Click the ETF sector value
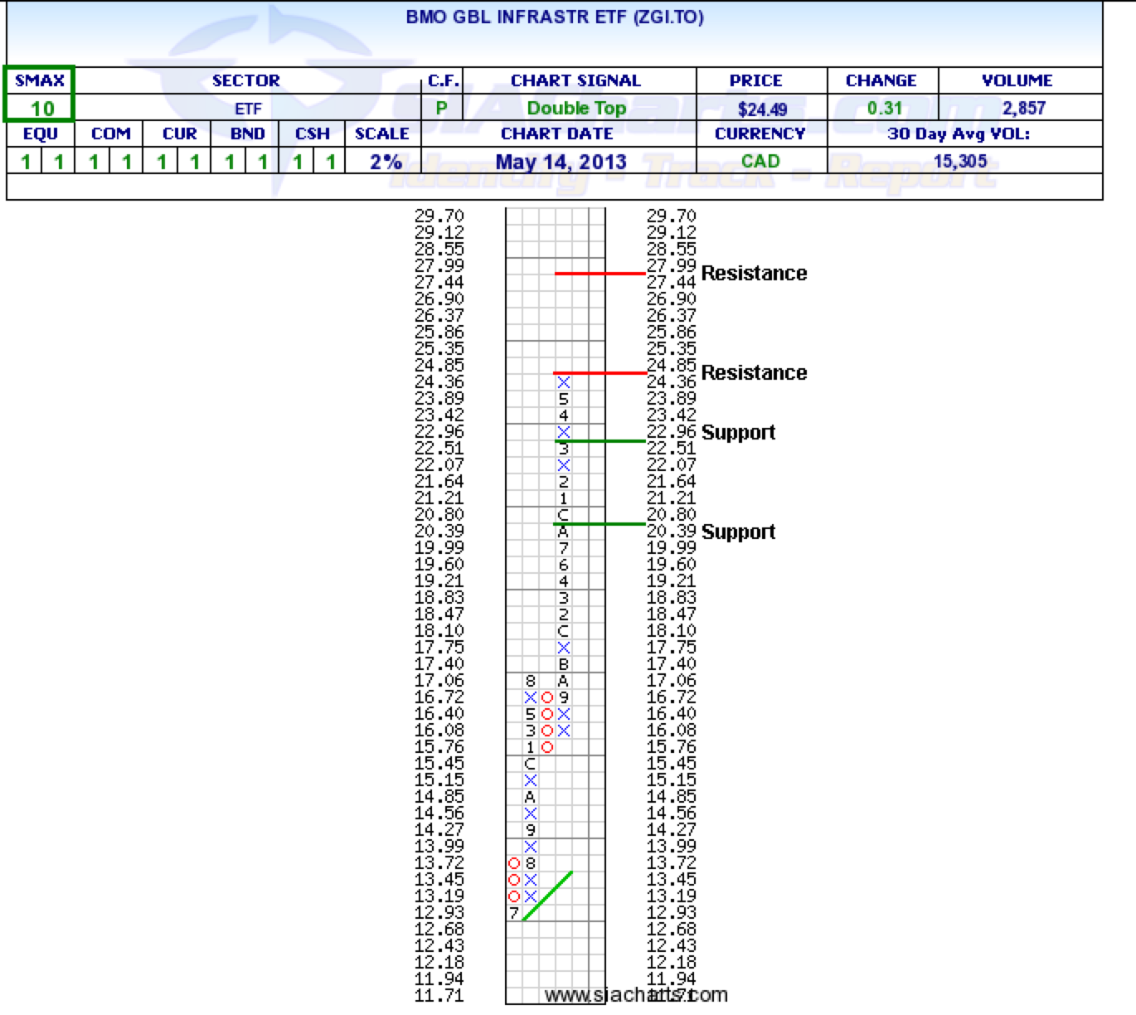The image size is (1136, 1015). pyautogui.click(x=248, y=109)
